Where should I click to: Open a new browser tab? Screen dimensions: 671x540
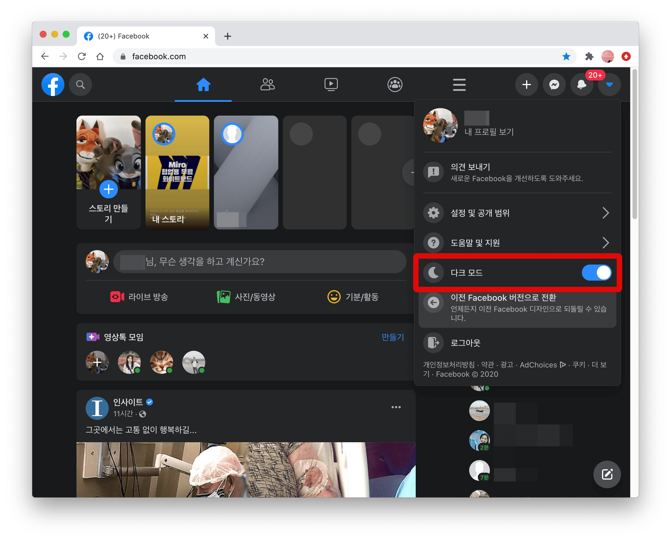pyautogui.click(x=227, y=36)
